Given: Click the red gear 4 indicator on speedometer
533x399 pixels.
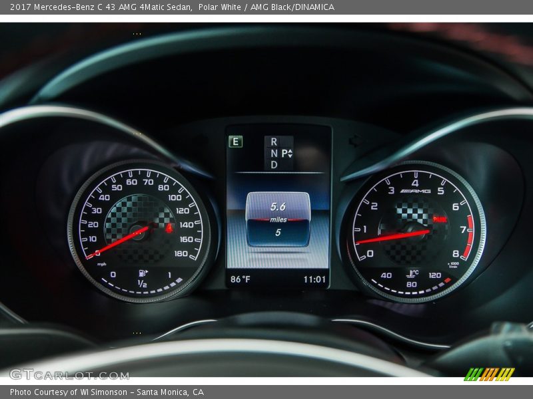Looking at the screenshot, I should click(x=169, y=228).
